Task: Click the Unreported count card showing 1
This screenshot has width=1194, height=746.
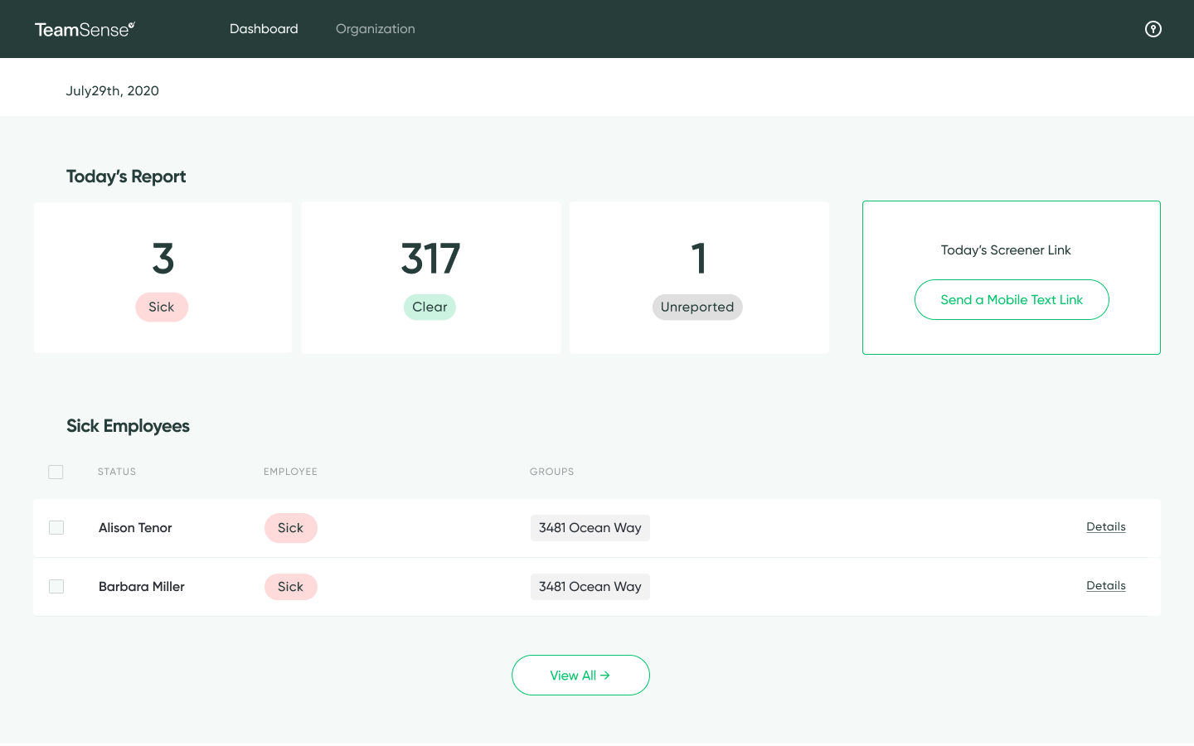Action: point(699,277)
